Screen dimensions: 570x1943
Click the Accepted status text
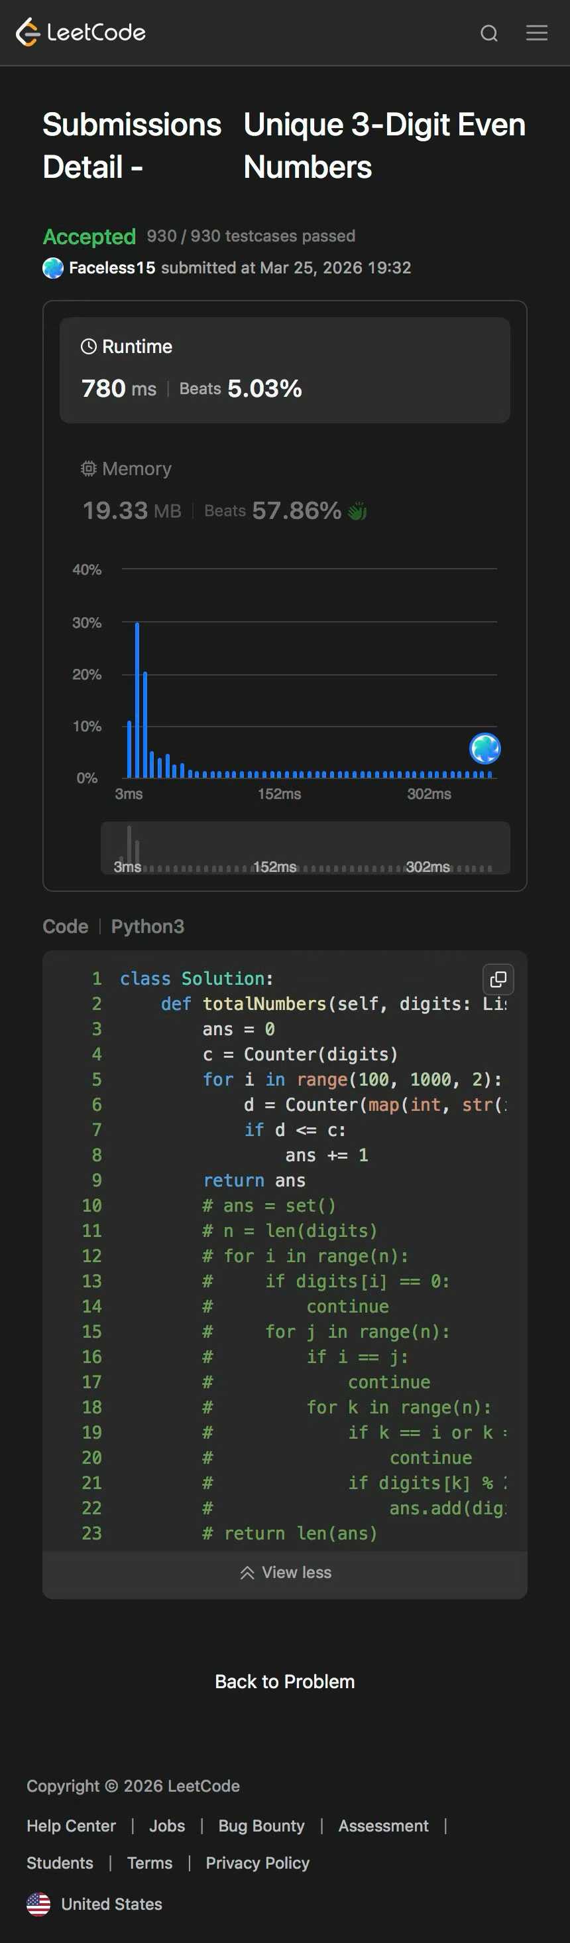point(89,237)
